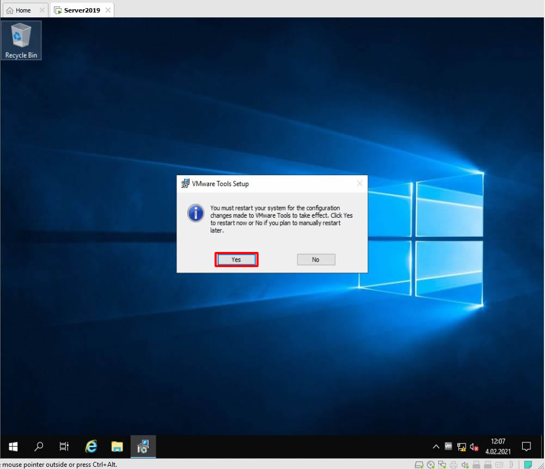Click No to restart manually later
The image size is (545, 469).
(316, 260)
